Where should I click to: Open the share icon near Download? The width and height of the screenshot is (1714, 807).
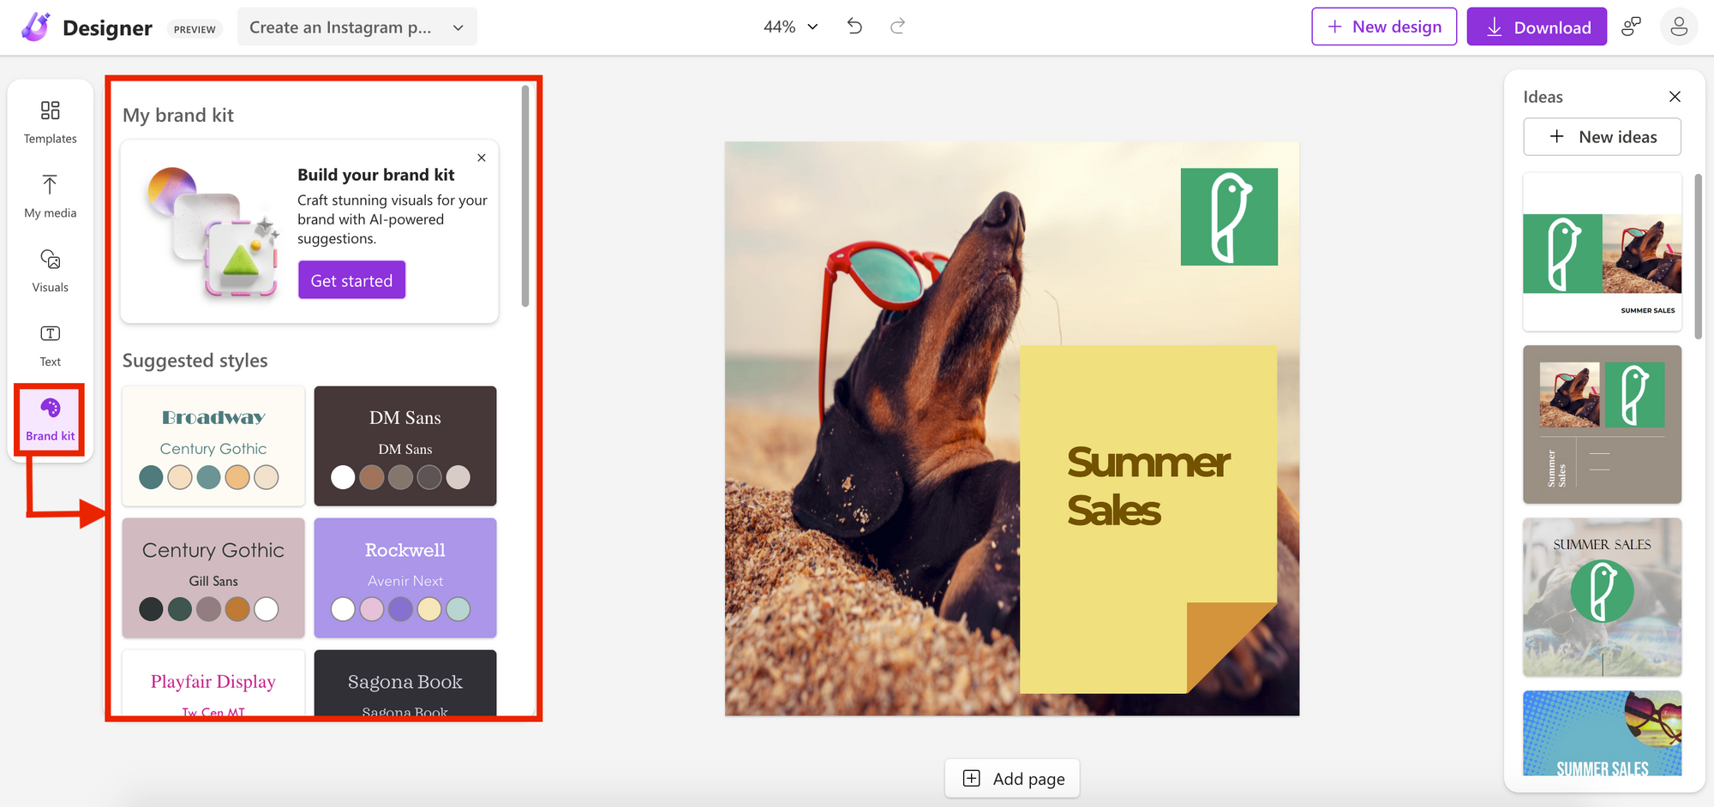tap(1631, 27)
